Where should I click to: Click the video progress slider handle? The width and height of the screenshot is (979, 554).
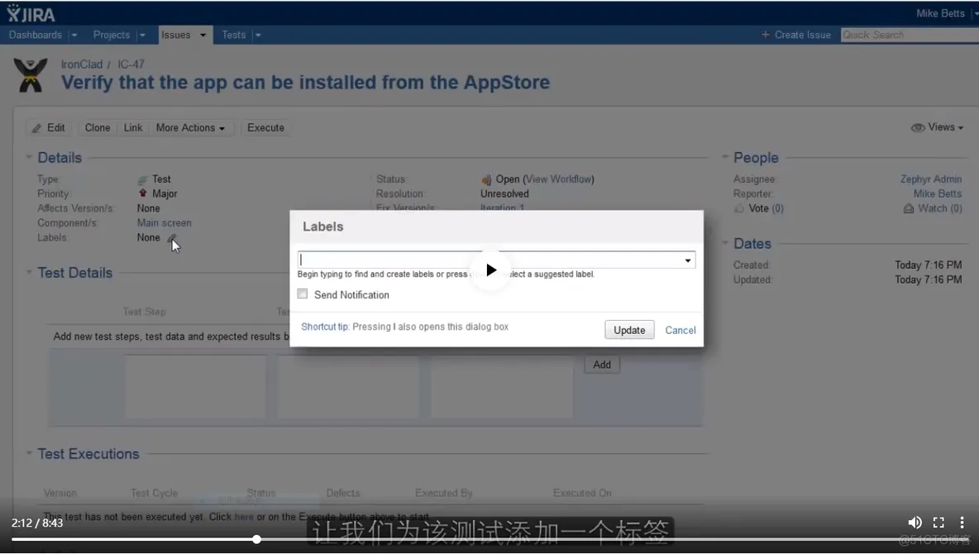[x=256, y=539]
